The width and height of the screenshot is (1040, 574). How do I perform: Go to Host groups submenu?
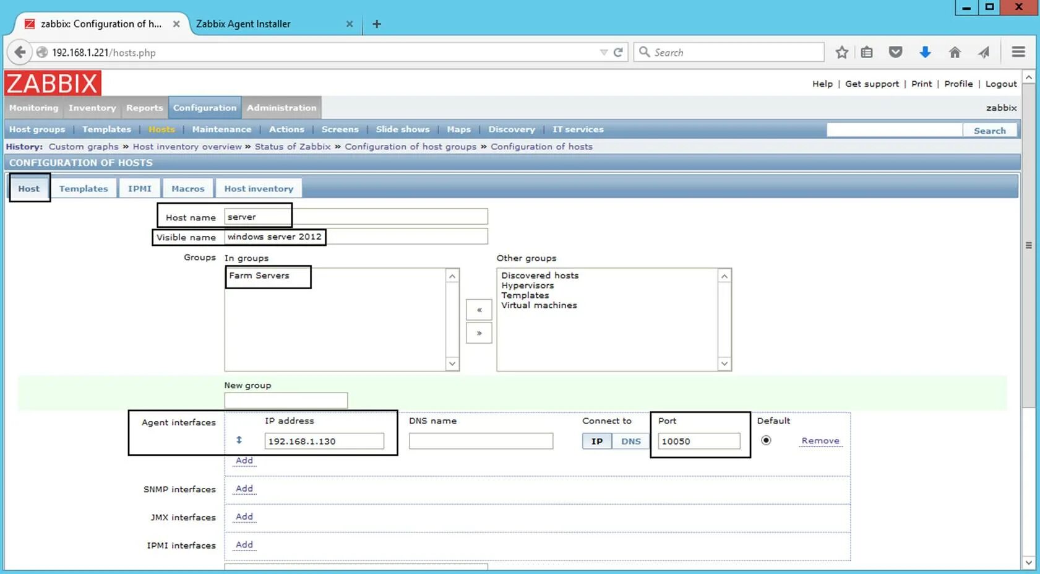(x=37, y=129)
